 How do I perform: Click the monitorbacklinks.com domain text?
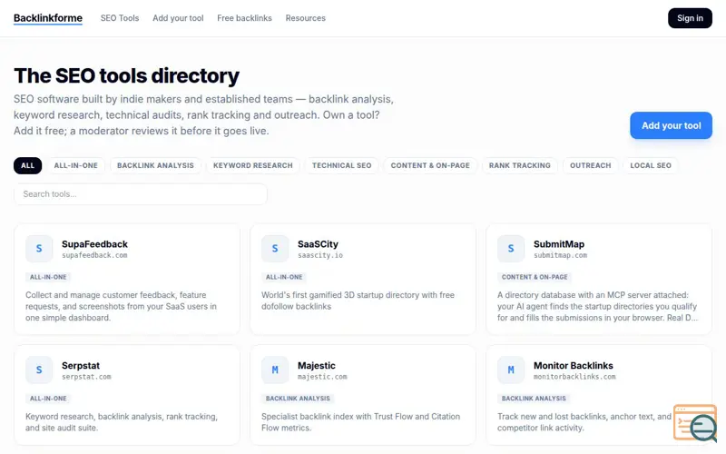(x=574, y=377)
